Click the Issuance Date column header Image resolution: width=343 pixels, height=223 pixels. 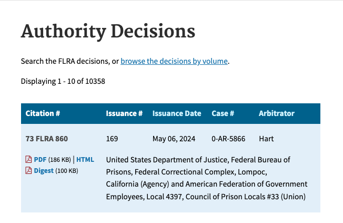click(177, 113)
